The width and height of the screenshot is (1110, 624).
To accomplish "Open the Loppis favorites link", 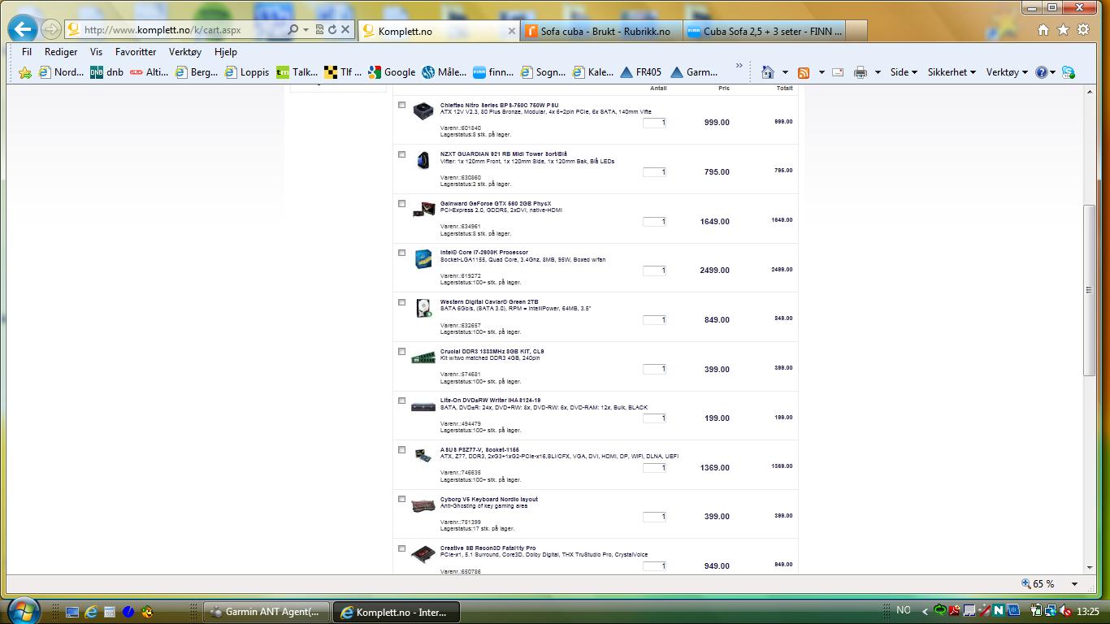I will point(247,72).
